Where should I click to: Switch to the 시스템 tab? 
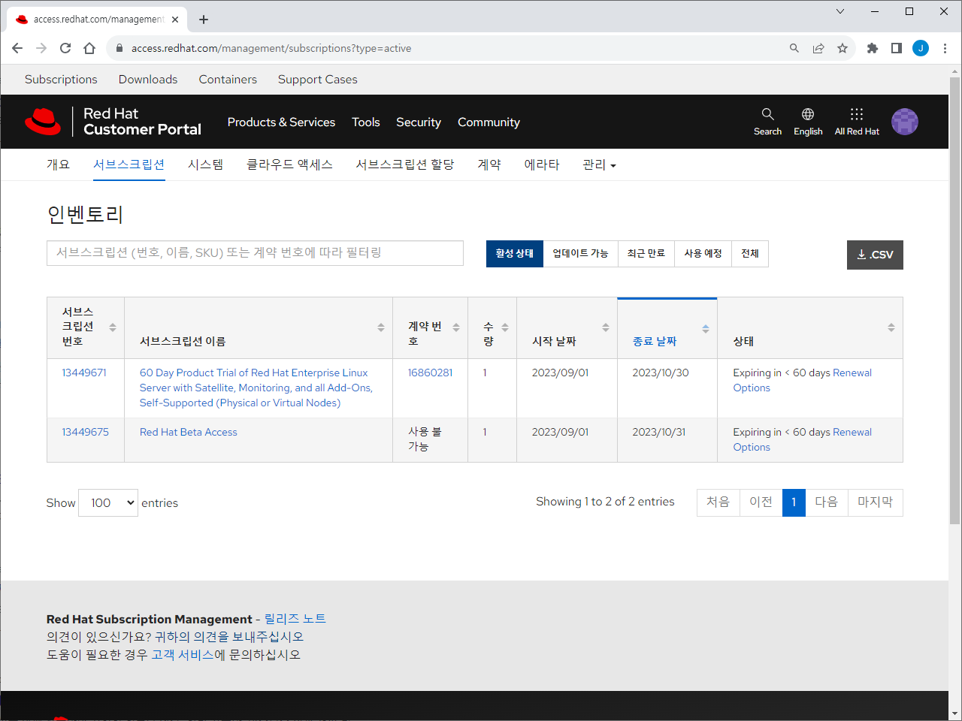pos(206,164)
